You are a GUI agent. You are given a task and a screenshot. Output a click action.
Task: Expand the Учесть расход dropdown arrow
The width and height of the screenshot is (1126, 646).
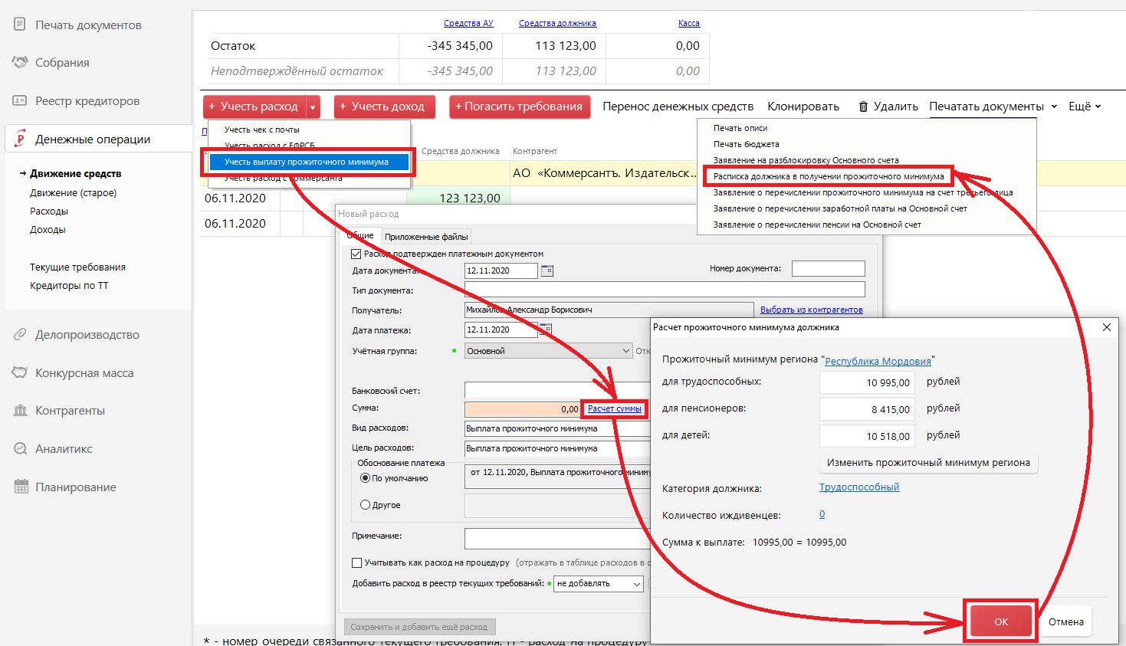tap(313, 107)
